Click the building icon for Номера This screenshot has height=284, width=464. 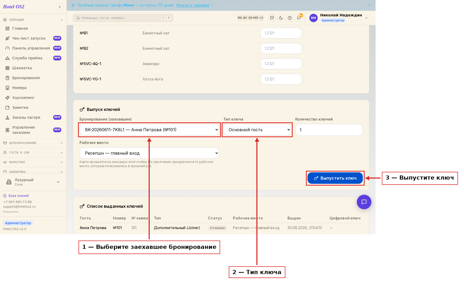pyautogui.click(x=8, y=88)
